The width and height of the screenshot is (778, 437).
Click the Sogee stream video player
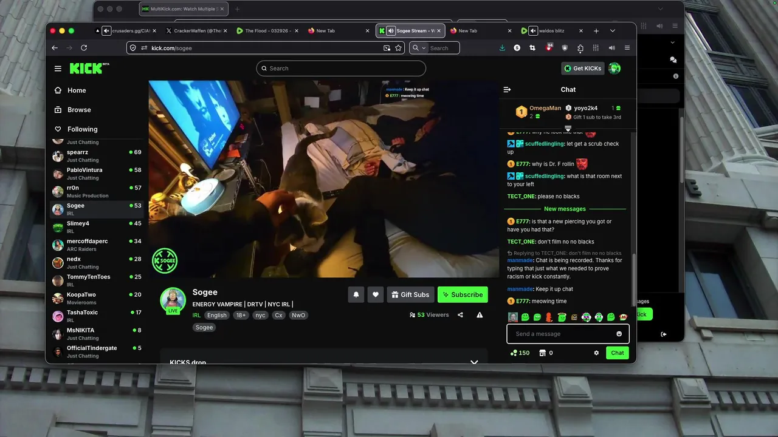click(324, 179)
